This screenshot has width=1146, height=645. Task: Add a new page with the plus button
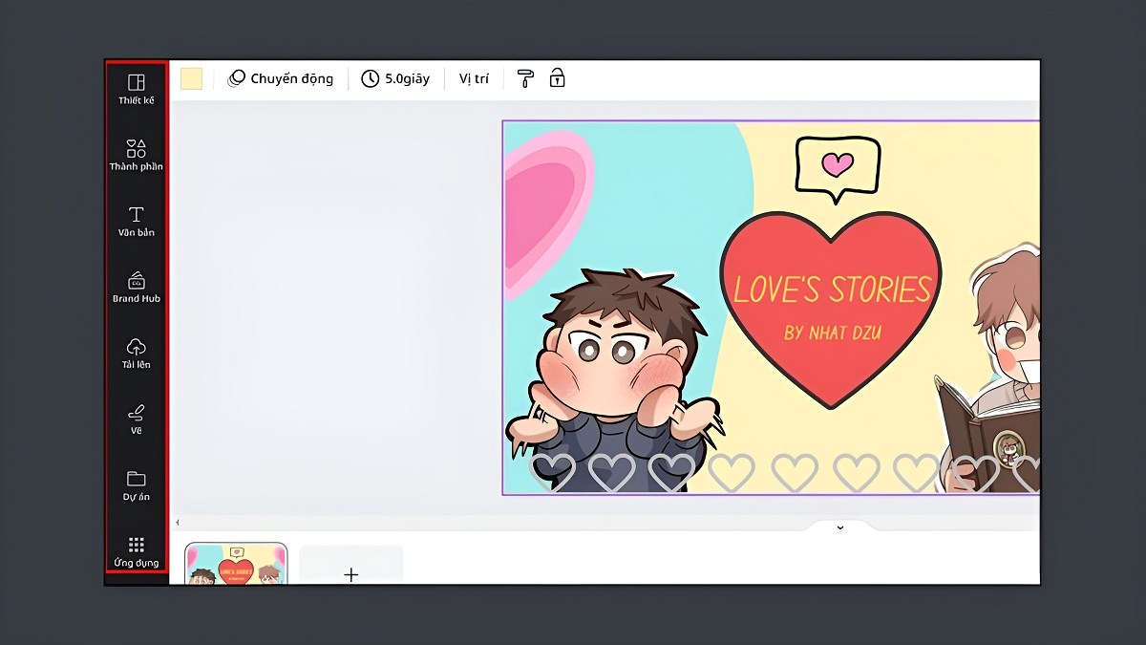[351, 574]
